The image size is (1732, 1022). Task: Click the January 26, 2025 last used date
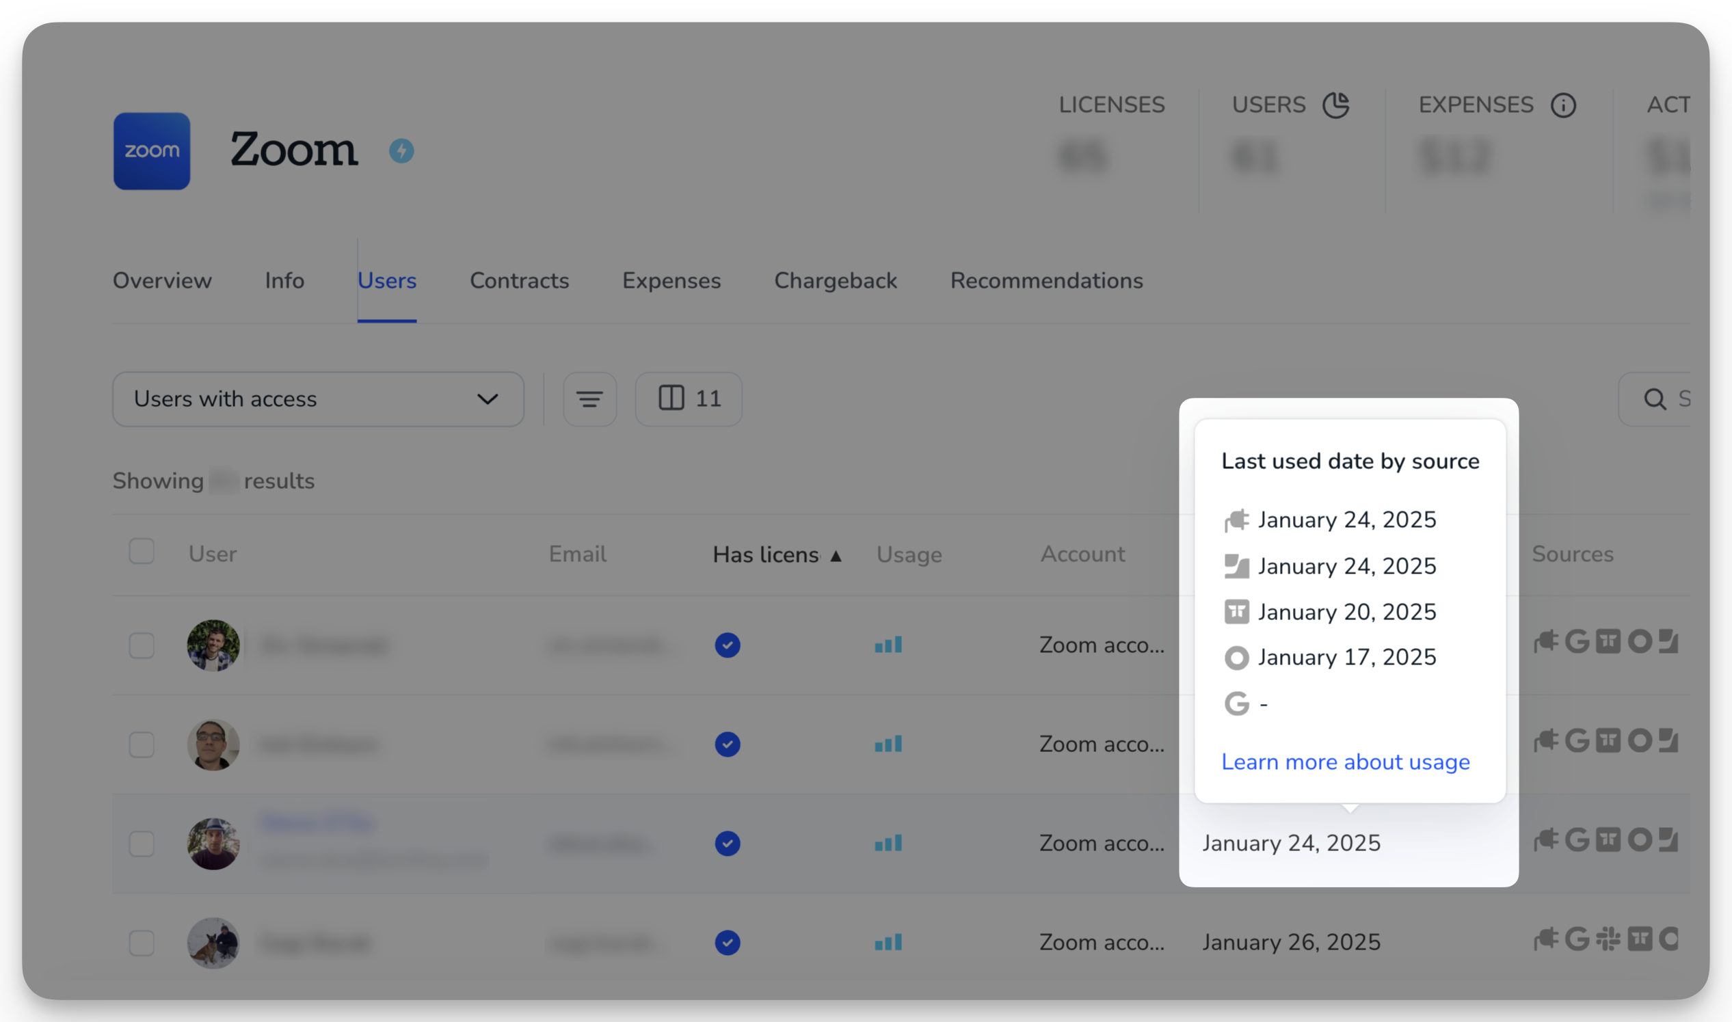point(1291,942)
